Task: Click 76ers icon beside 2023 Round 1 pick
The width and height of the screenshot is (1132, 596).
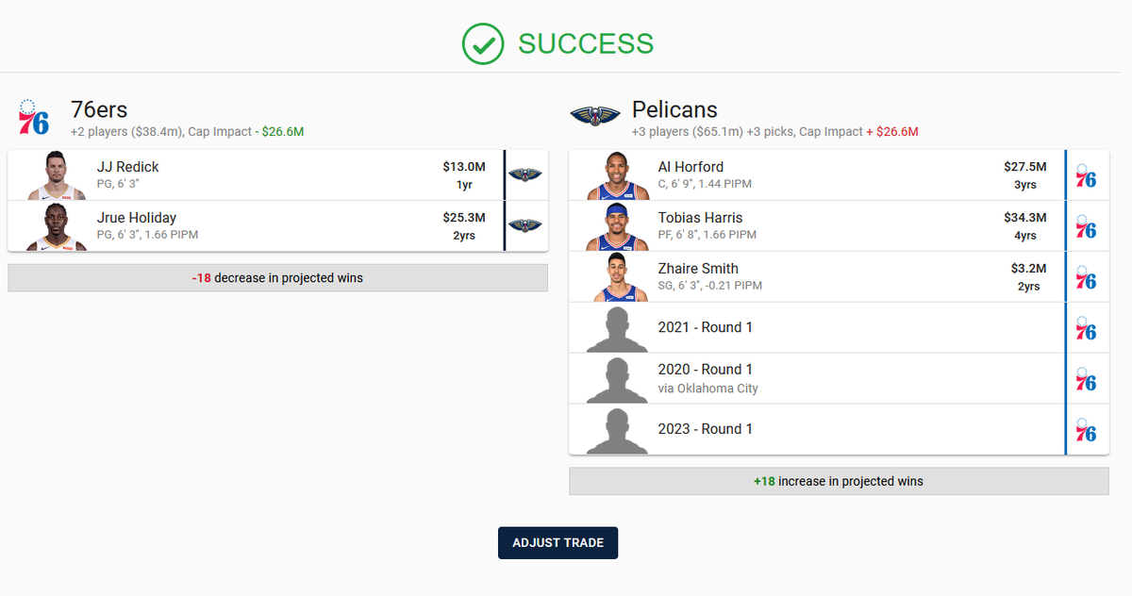Action: pyautogui.click(x=1086, y=429)
